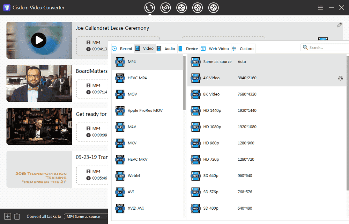Choose HD 1440p preset
Screen dimensions: 349x224
coord(267,110)
